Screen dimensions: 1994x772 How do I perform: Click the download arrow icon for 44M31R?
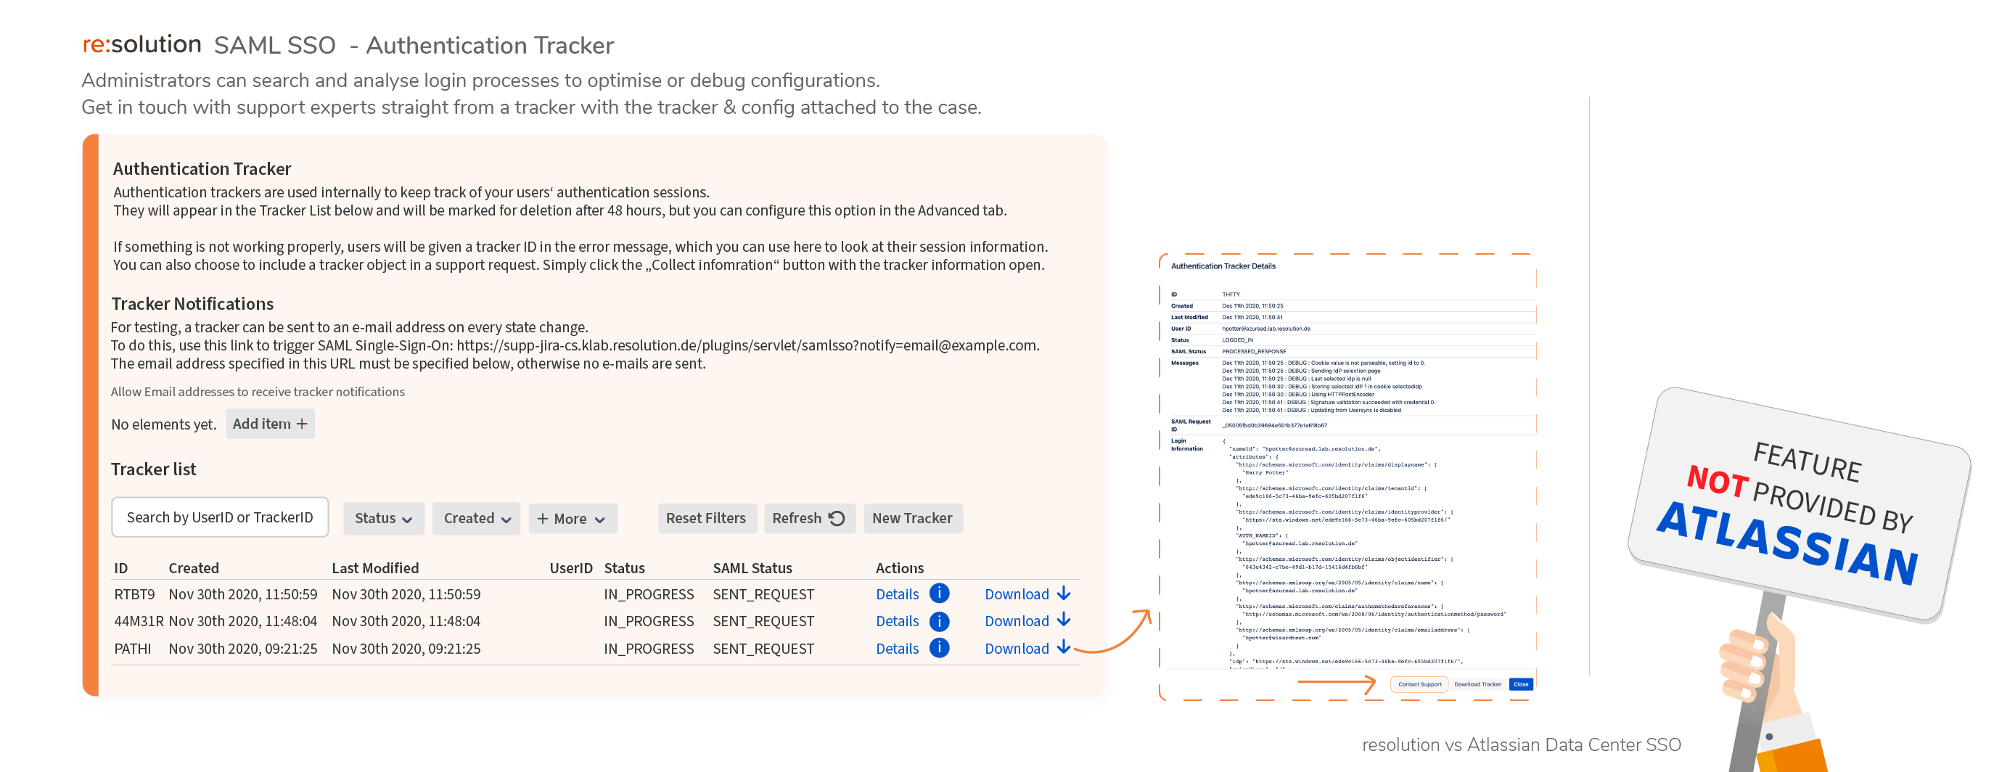pos(1064,620)
